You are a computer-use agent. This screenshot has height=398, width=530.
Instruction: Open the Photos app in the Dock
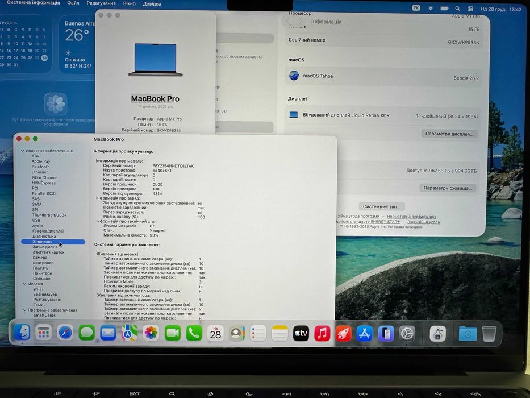click(151, 333)
